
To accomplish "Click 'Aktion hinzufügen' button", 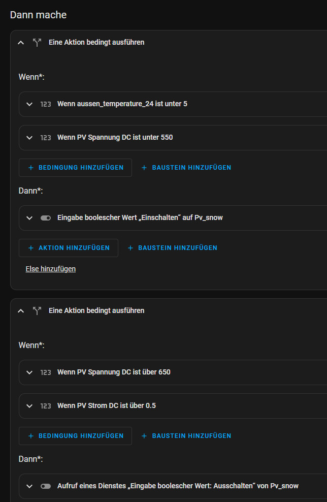I will pos(69,248).
